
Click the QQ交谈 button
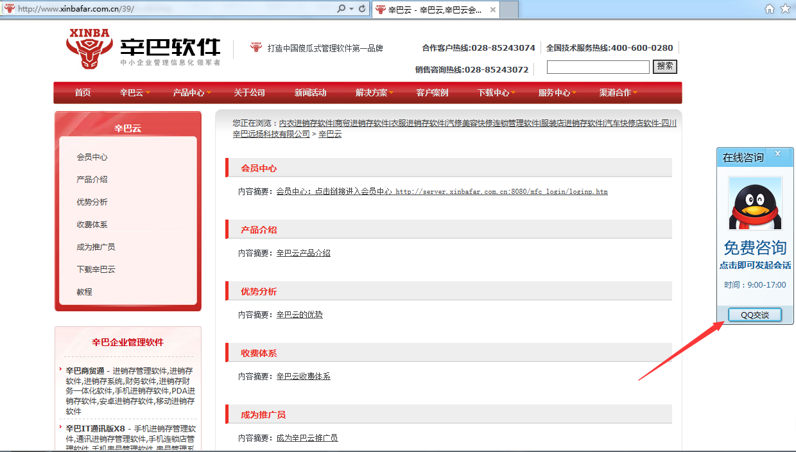pyautogui.click(x=755, y=315)
